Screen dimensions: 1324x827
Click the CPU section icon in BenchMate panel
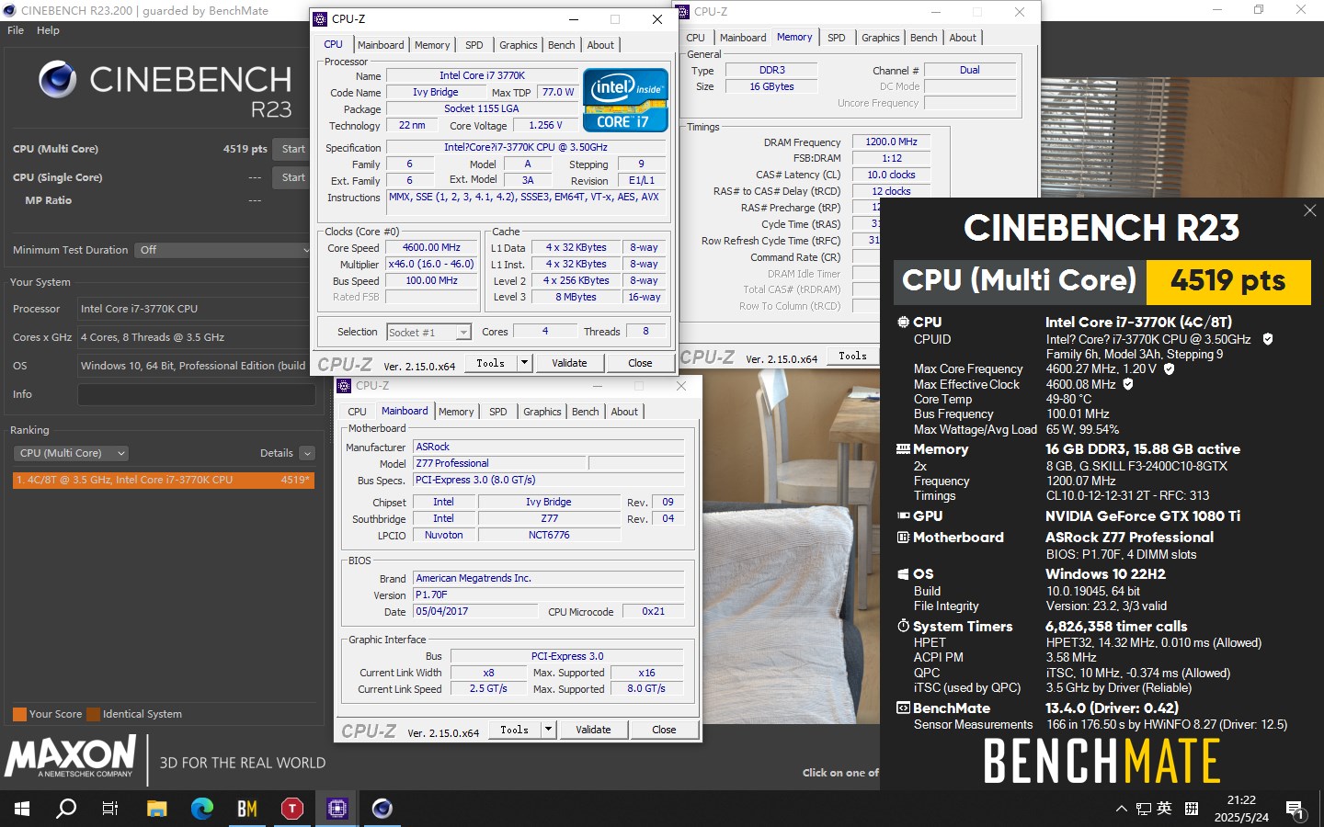[903, 323]
